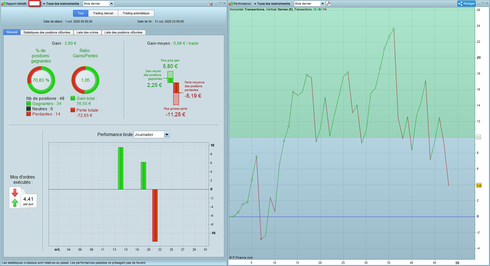Click the Gagnantes : 34 label

coord(47,104)
